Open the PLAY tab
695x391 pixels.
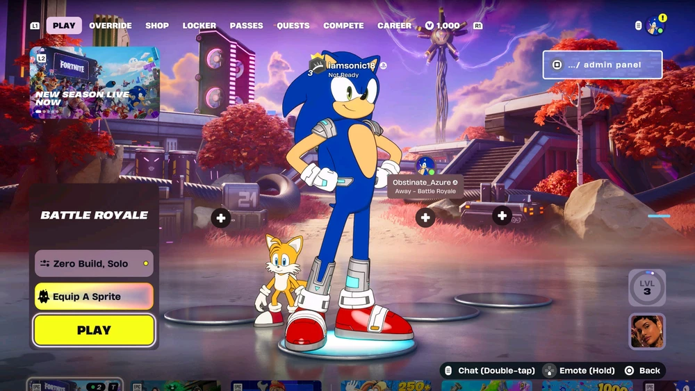click(64, 26)
